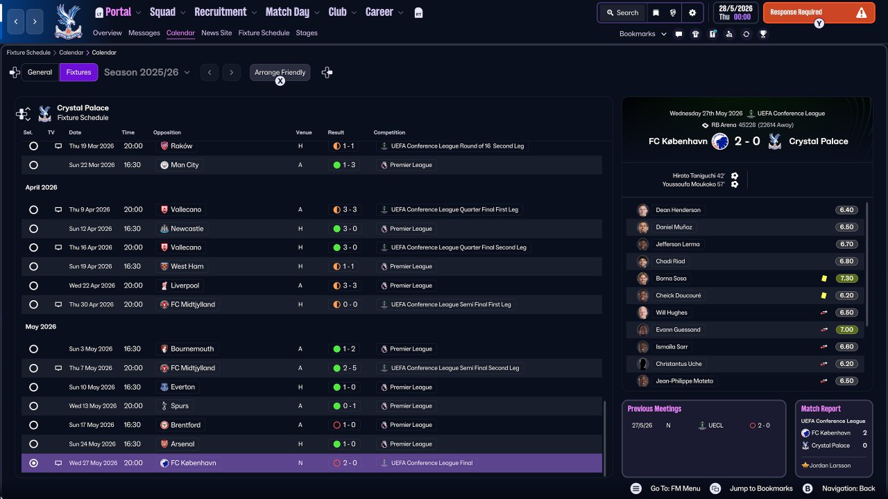Click the trophy icon in bookmarks bar
888x499 pixels.
coord(763,34)
